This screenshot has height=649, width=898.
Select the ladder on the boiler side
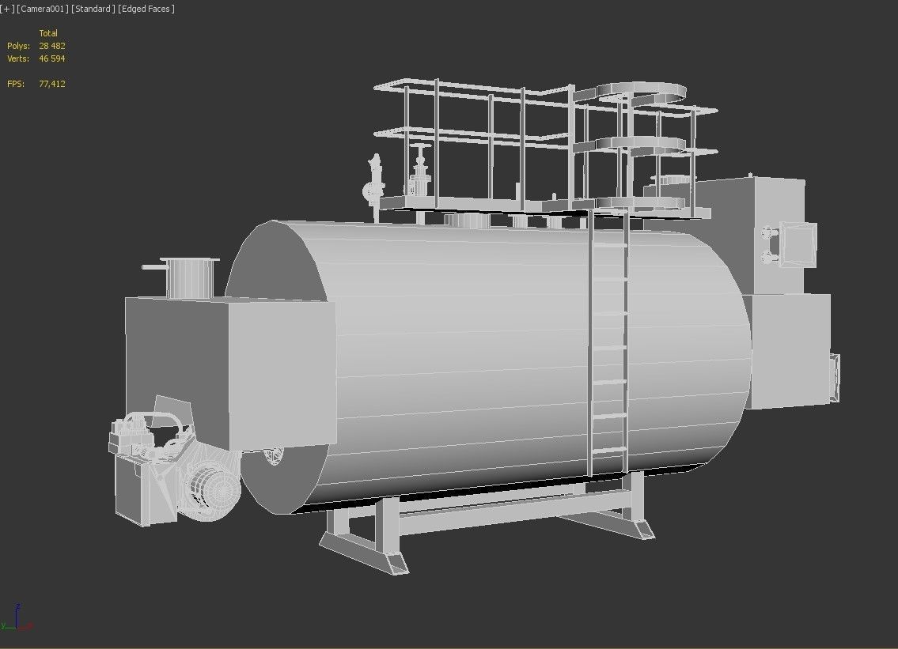(609, 348)
